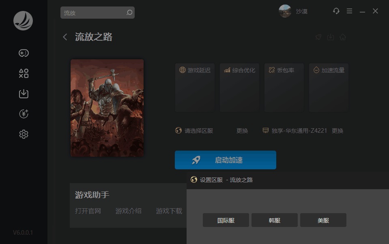This screenshot has width=389, height=244.
Task: Click the globe icon beside 请选择区服
Action: [x=178, y=130]
